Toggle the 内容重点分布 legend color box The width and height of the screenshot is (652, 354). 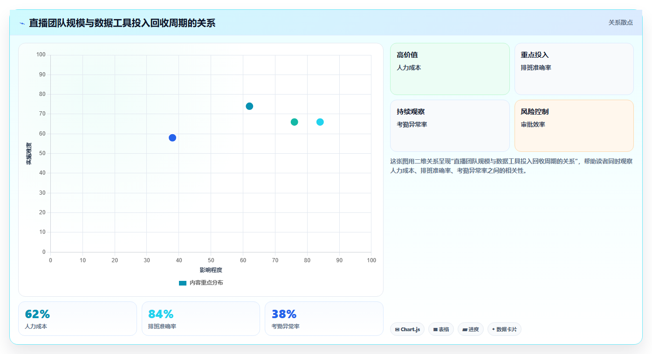click(183, 283)
